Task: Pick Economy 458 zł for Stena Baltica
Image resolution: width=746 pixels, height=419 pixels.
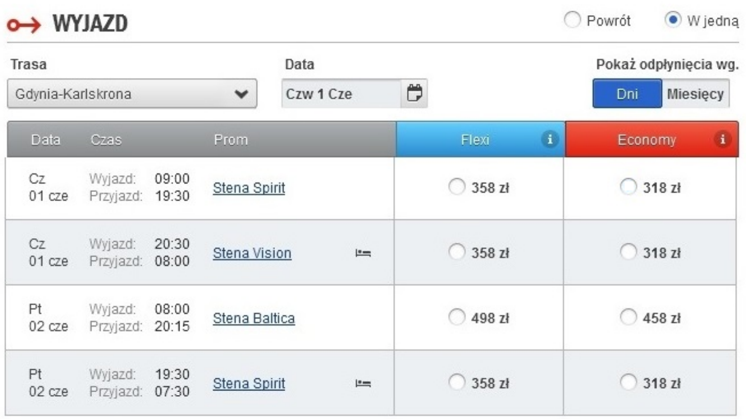Action: (628, 317)
